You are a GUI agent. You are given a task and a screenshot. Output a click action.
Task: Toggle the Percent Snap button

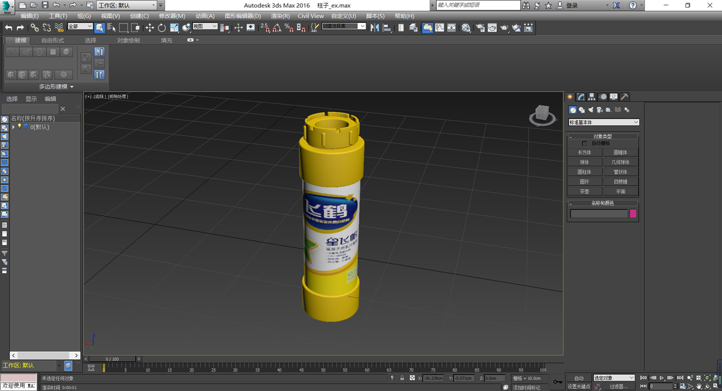[289, 27]
